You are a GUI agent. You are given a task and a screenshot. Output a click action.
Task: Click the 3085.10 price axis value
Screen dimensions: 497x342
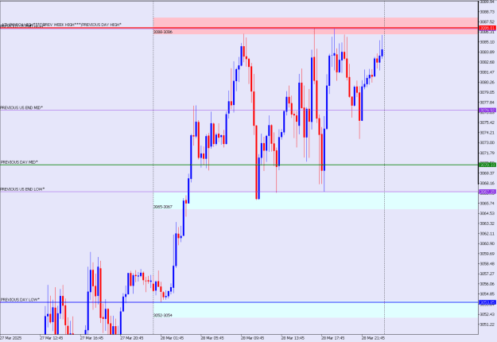(x=487, y=42)
